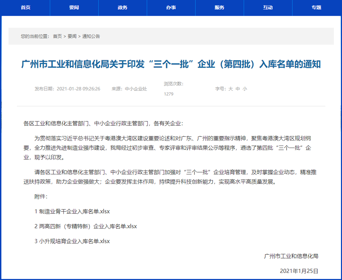
Task: Open the 专题 navigation tab
Action: (316, 8)
